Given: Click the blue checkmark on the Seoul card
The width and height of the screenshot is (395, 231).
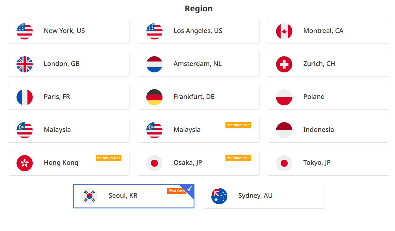Looking at the screenshot, I should pos(190,188).
